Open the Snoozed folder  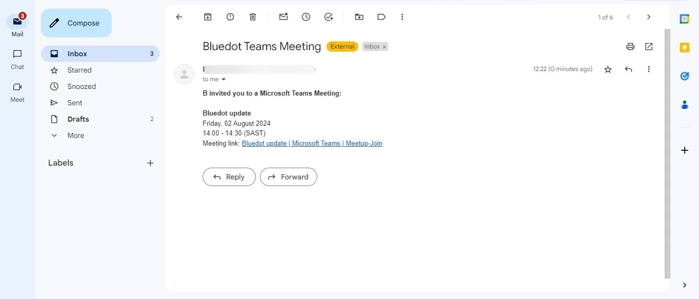coord(100,86)
